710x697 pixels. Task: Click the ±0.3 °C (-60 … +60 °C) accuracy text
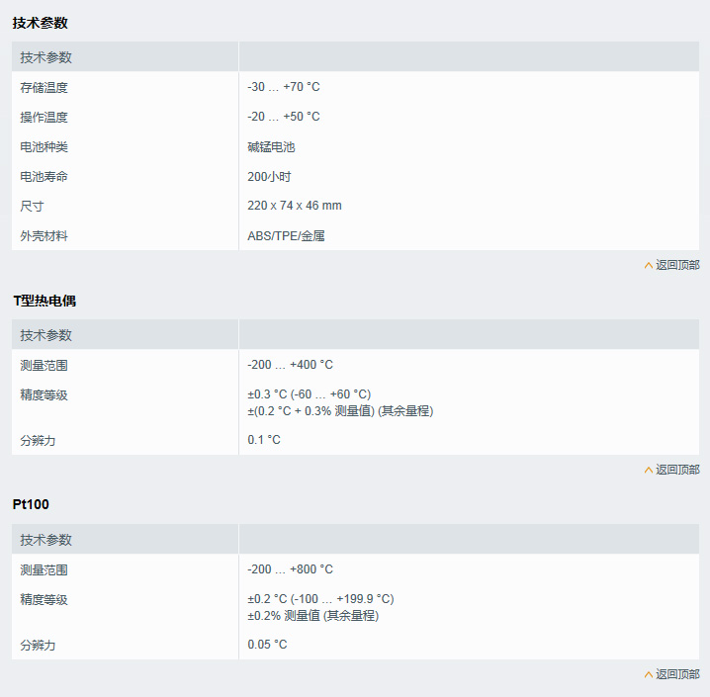[x=309, y=394]
